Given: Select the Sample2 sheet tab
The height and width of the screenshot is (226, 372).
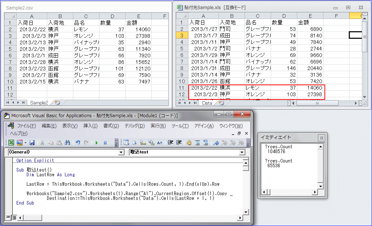Looking at the screenshot, I should coord(39,103).
